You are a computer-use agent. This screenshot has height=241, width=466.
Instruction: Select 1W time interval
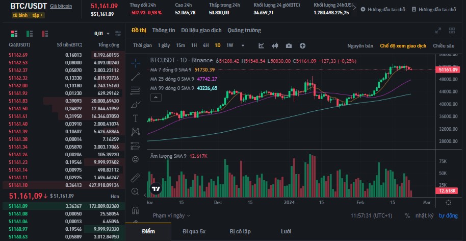(x=230, y=45)
